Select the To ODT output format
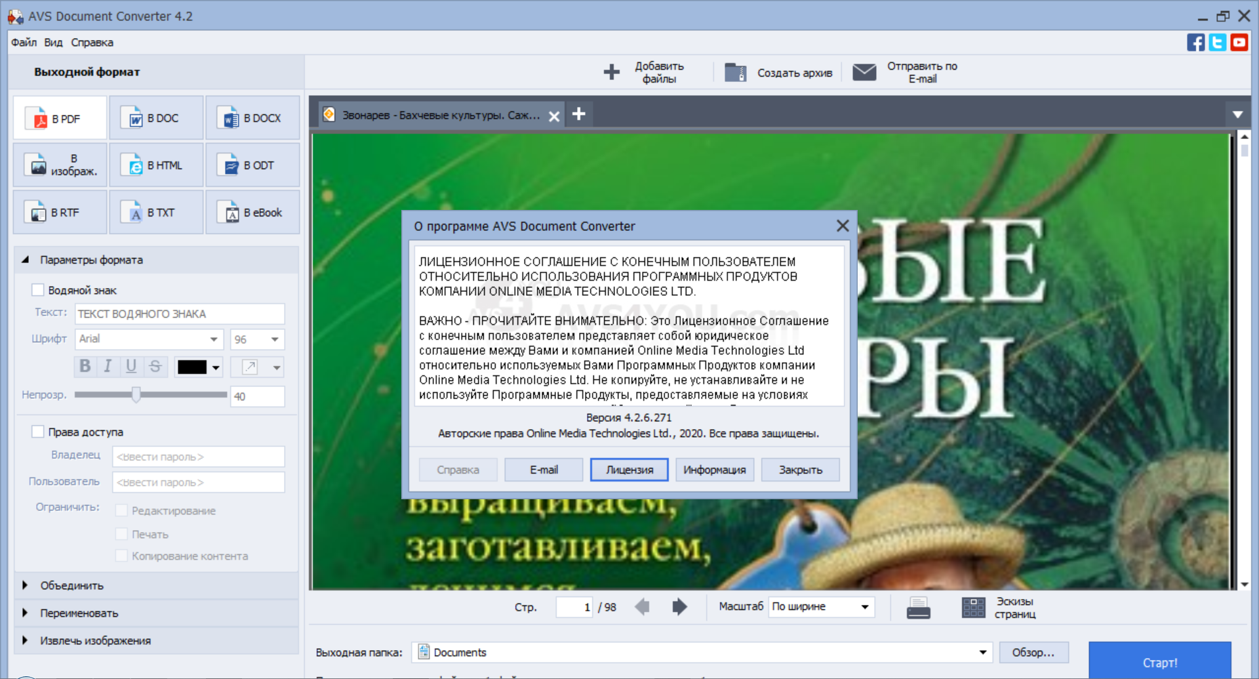 252,165
